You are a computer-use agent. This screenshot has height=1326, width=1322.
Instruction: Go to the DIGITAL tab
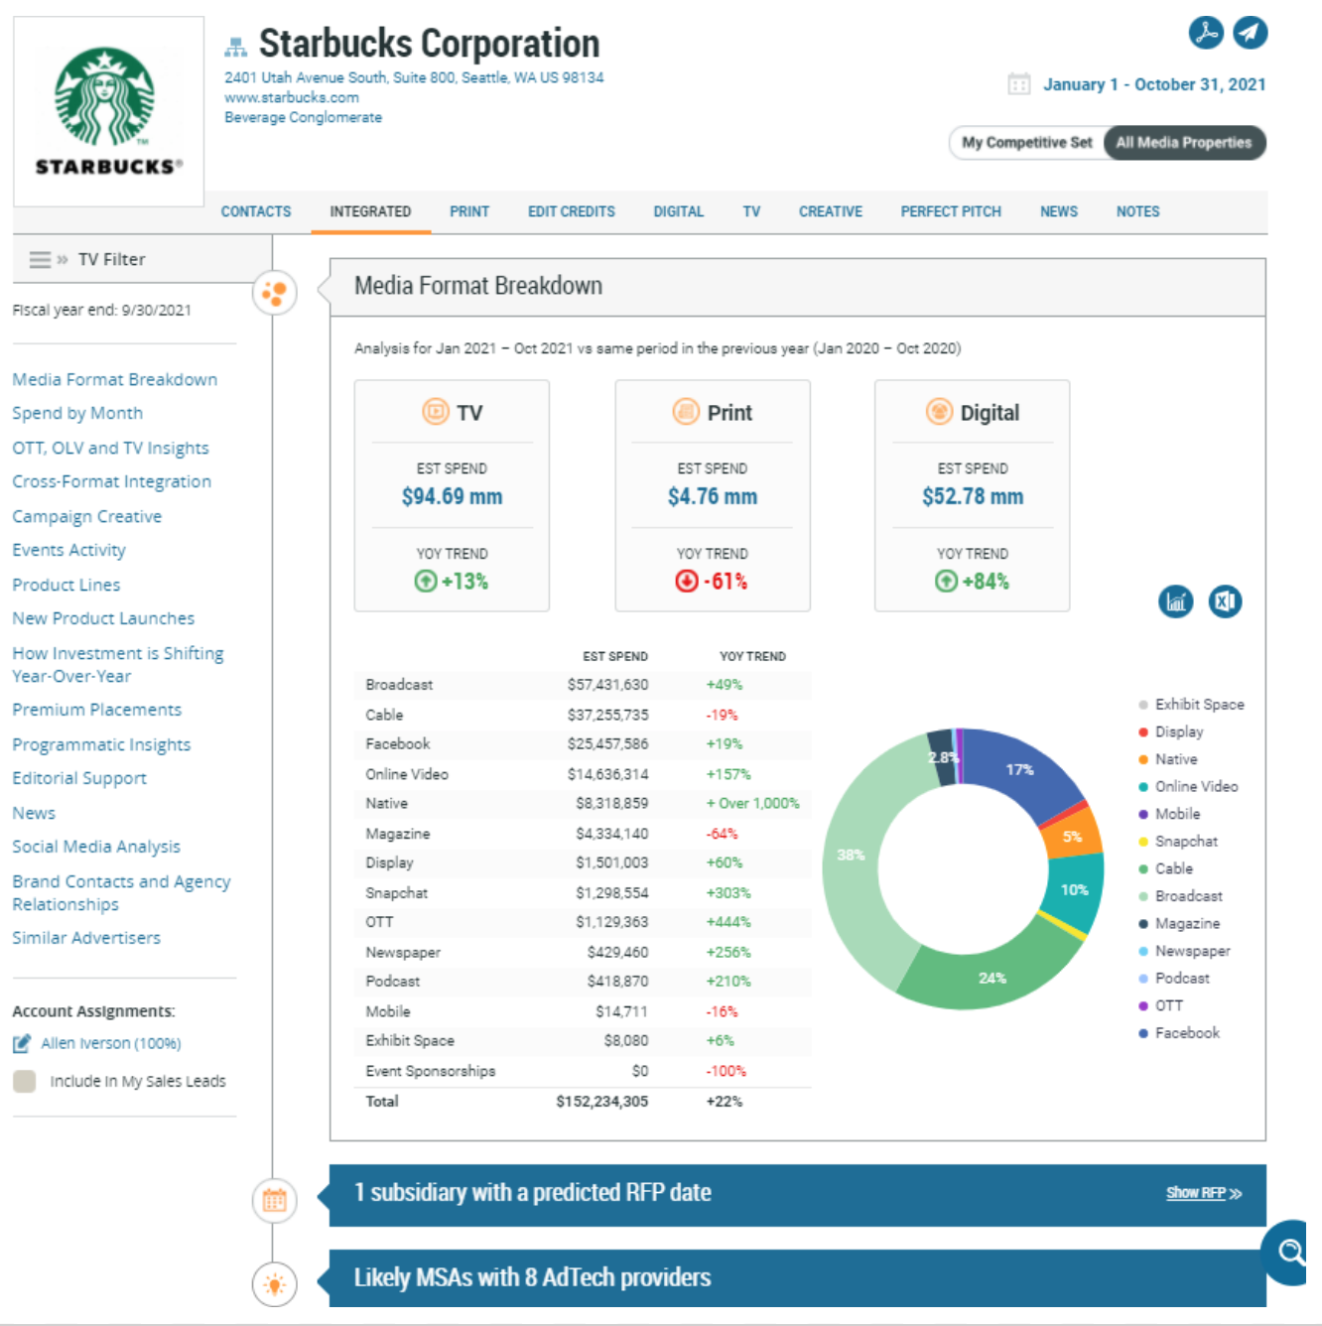679,211
